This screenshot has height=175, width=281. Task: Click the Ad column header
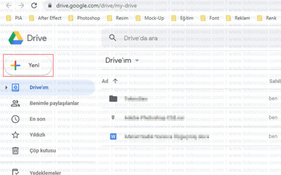click(105, 81)
